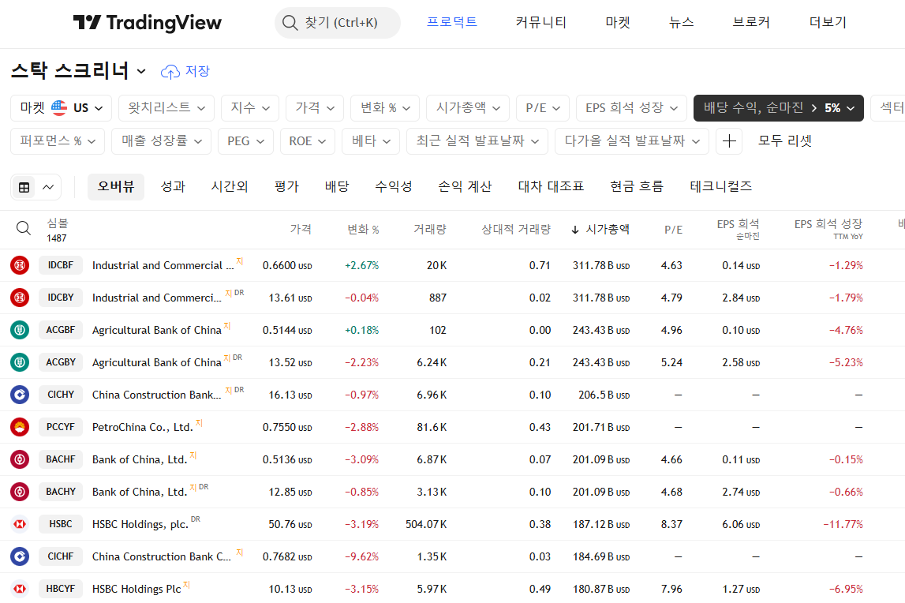Screen dimensions: 905x603
Task: Click the symbol search magnifier icon
Action: pyautogui.click(x=23, y=228)
